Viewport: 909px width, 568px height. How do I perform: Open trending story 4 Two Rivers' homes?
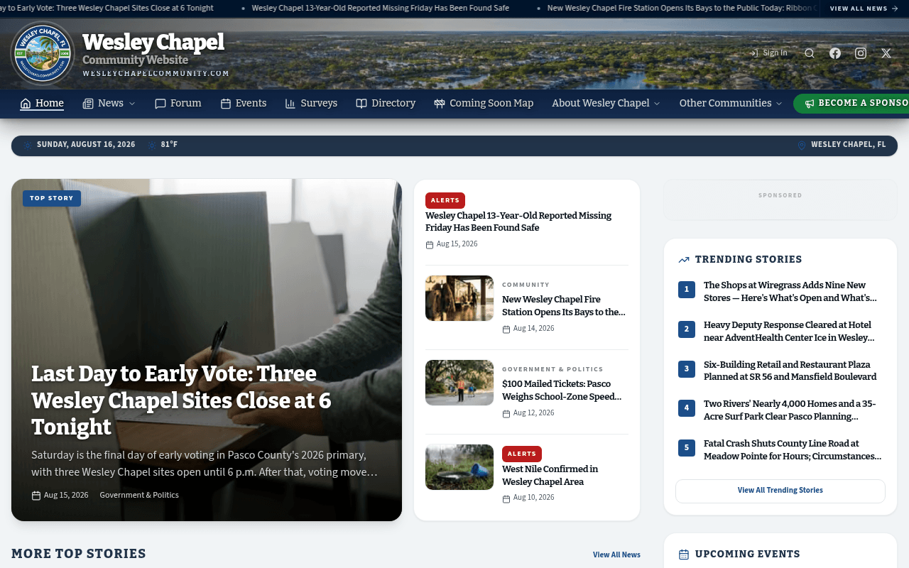tap(790, 410)
